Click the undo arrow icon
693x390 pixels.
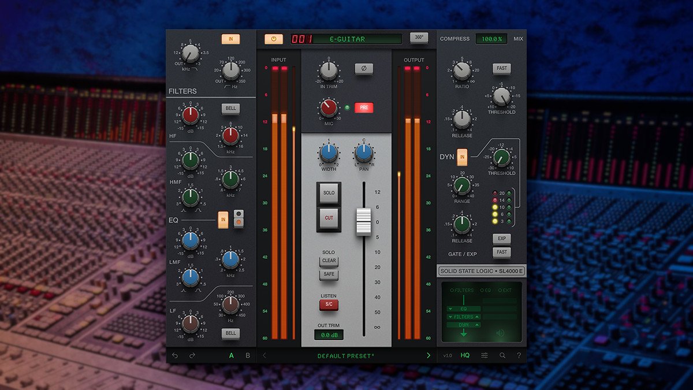click(176, 355)
